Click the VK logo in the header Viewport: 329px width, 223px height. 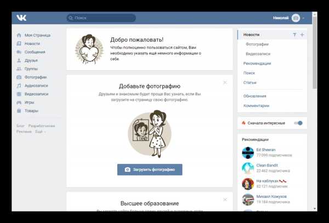21,18
